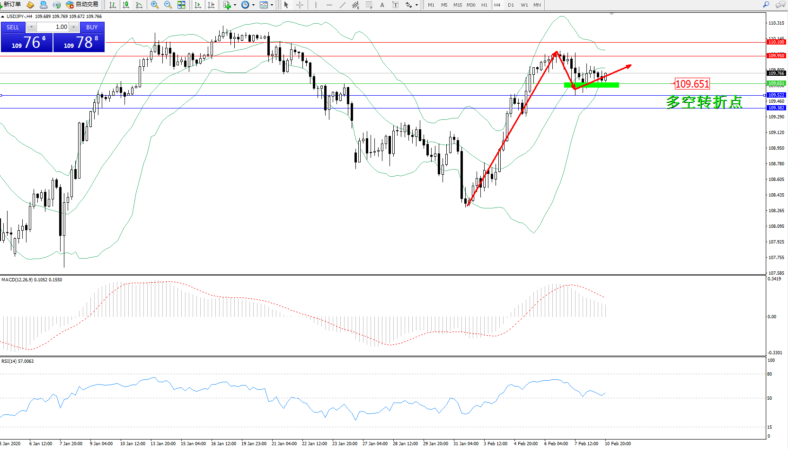Image resolution: width=788 pixels, height=449 pixels.
Task: Click the zoom out magnifier icon
Action: [168, 5]
